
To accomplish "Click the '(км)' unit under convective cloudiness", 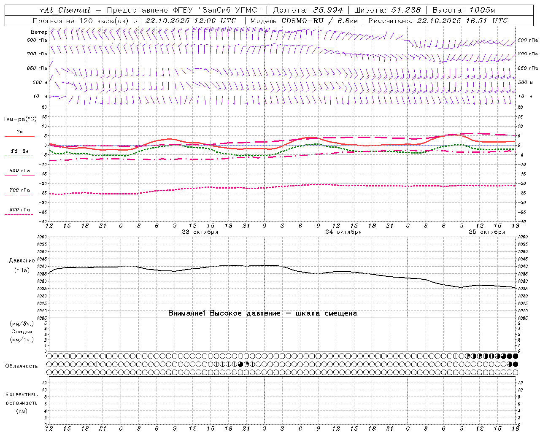I will [x=22, y=411].
